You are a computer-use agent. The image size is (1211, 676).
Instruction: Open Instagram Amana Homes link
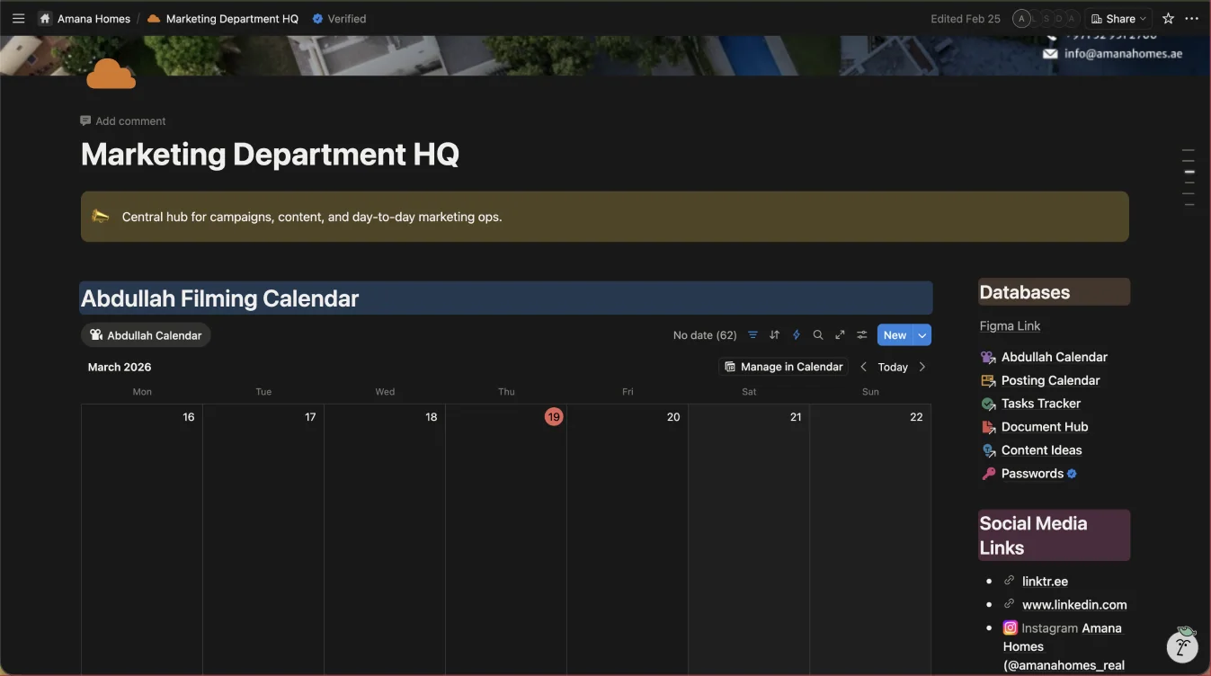coord(1064,646)
